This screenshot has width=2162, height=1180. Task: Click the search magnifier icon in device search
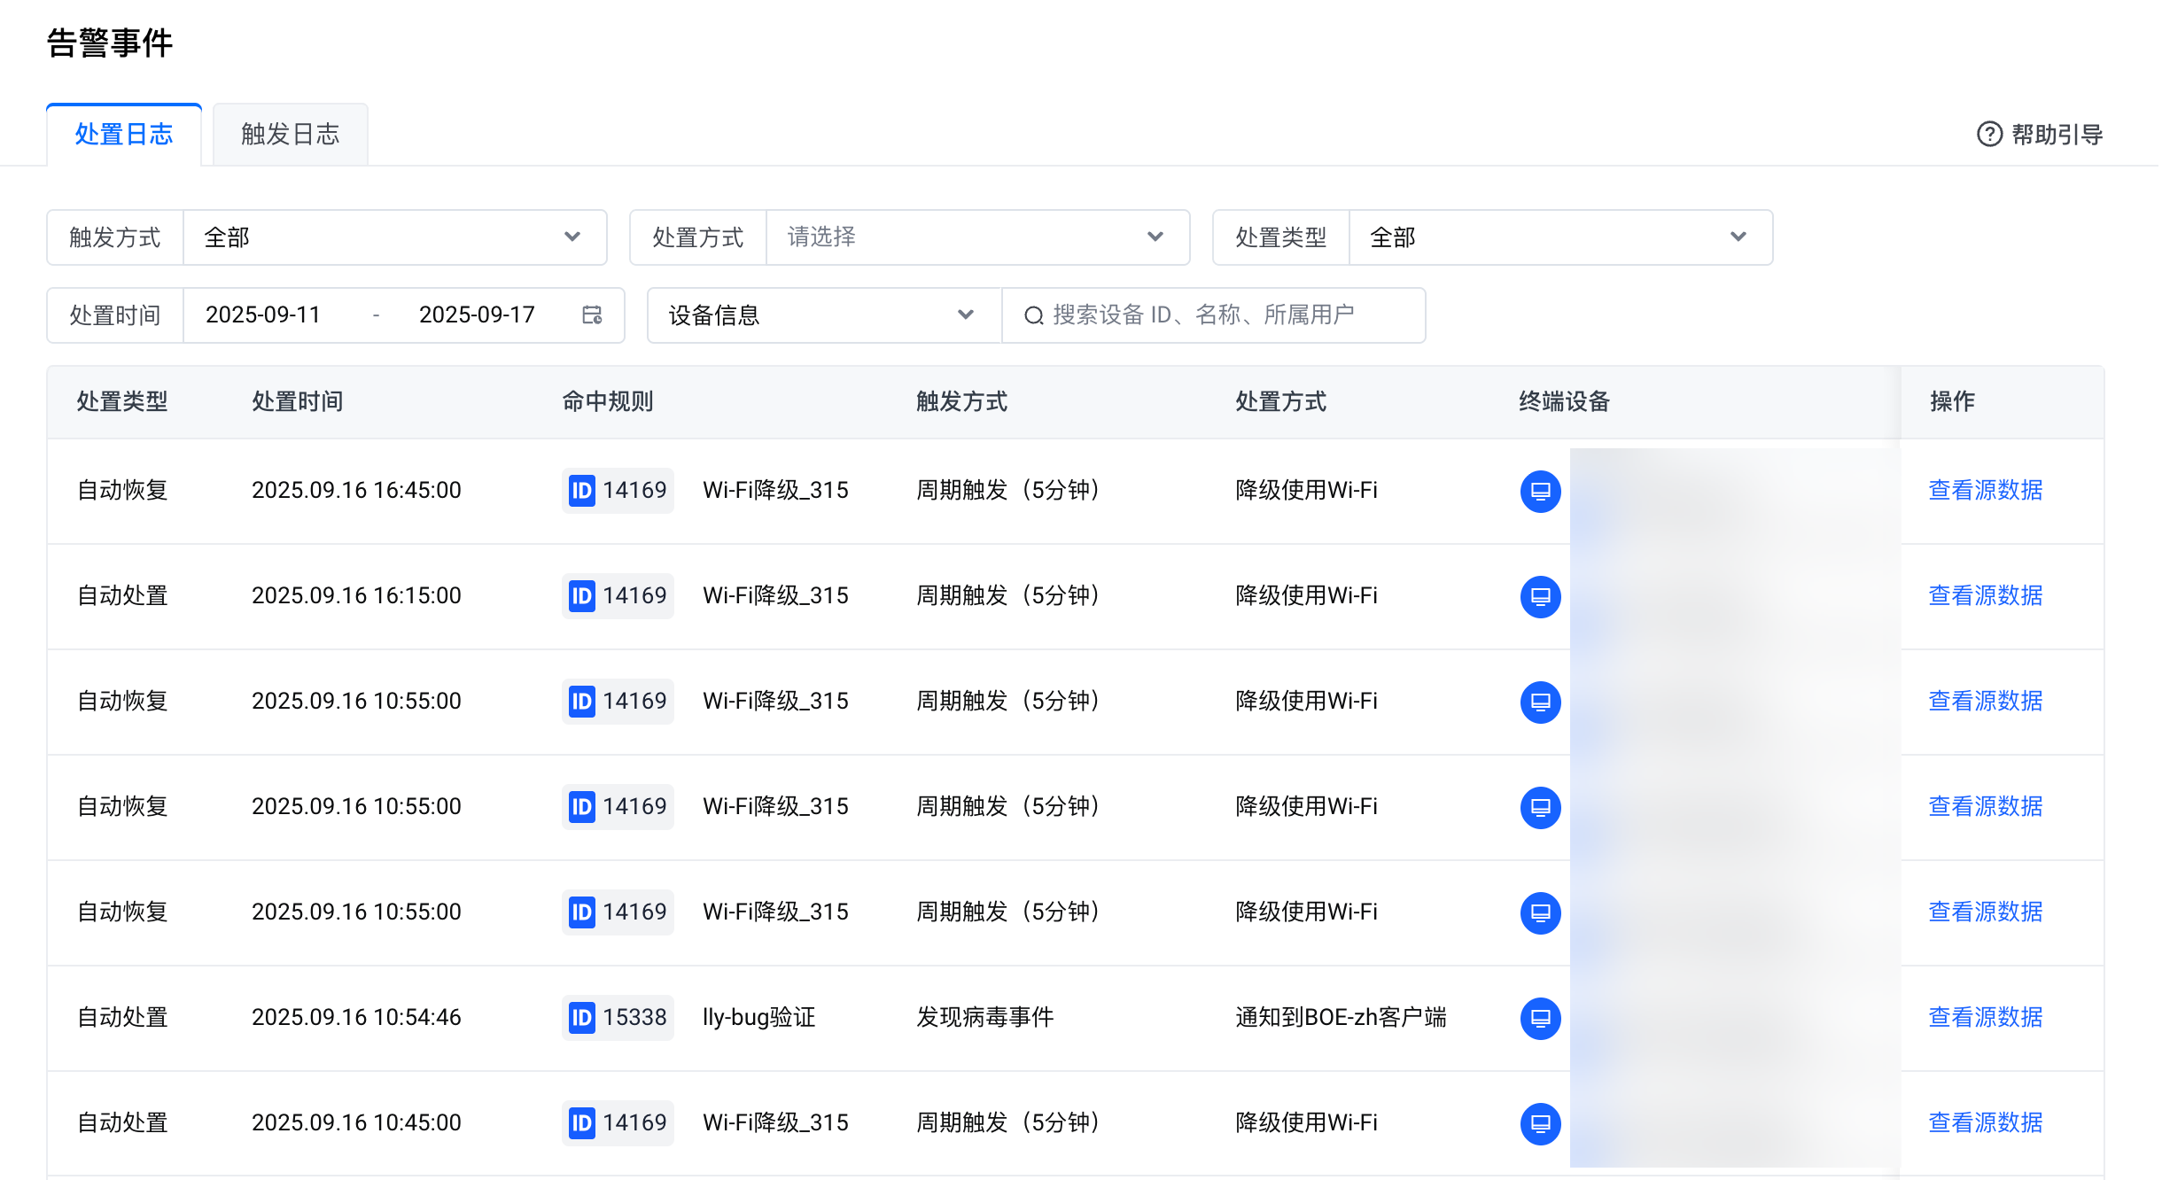1033,315
